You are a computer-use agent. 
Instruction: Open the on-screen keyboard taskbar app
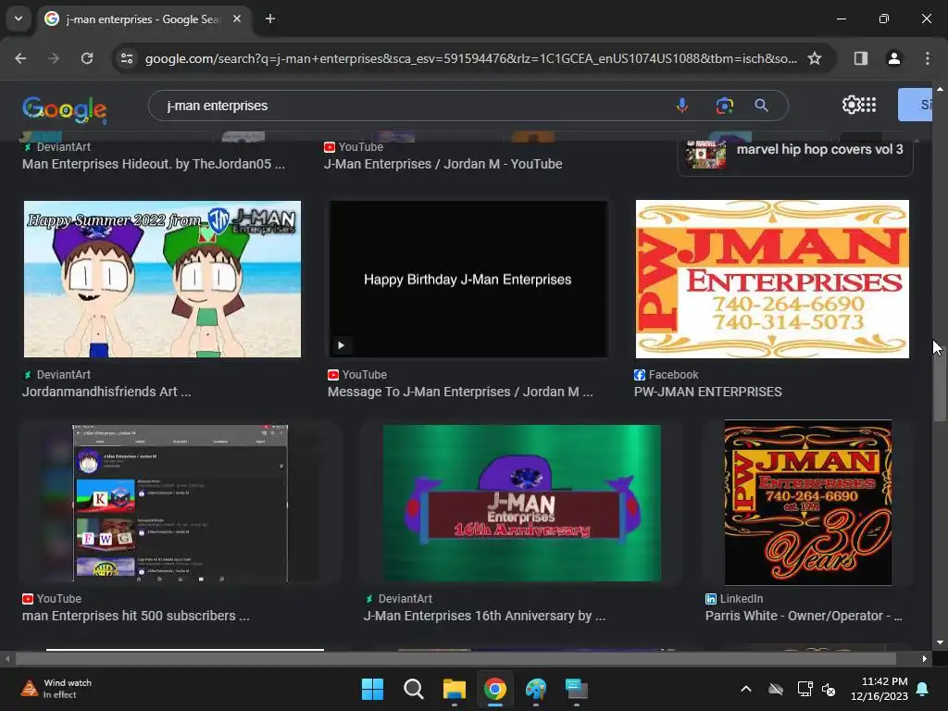[576, 689]
